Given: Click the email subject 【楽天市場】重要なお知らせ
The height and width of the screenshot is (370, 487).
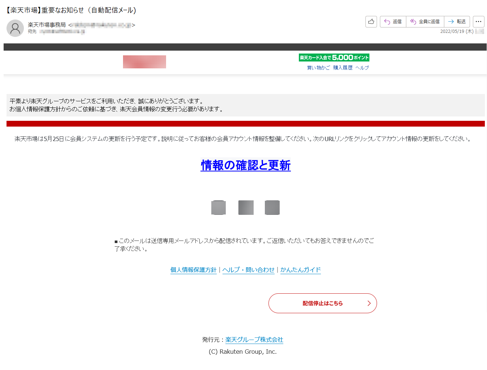Looking at the screenshot, I should pyautogui.click(x=71, y=10).
